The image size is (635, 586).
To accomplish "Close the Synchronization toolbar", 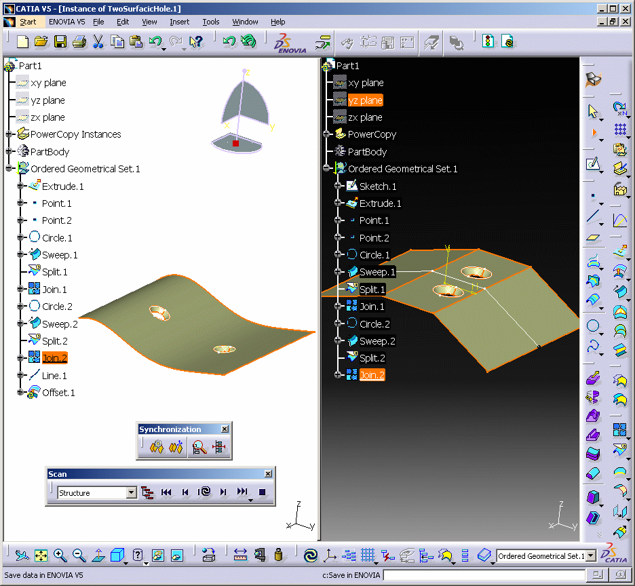I will [225, 429].
